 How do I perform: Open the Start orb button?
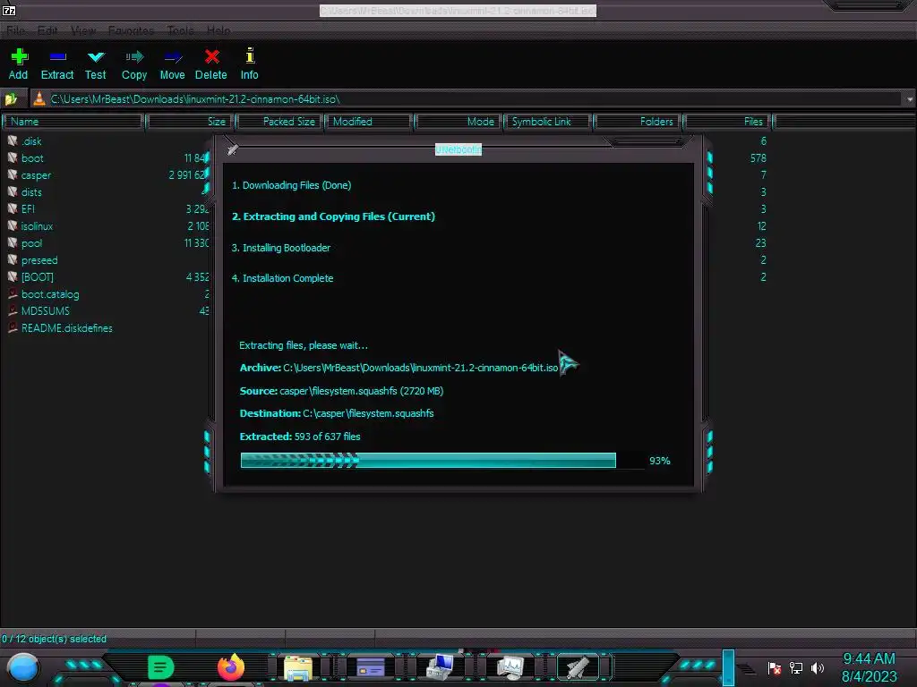[x=23, y=667]
